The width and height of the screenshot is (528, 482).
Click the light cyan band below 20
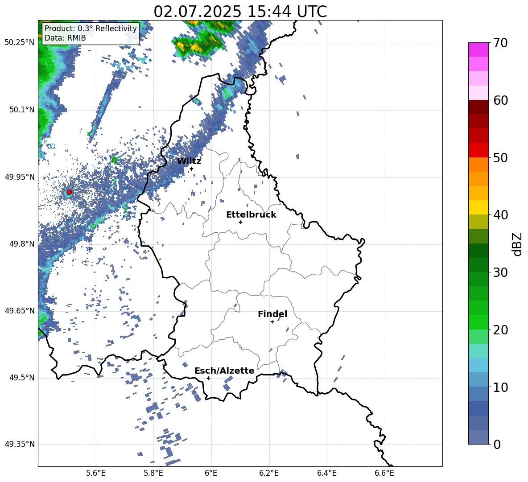[478, 351]
